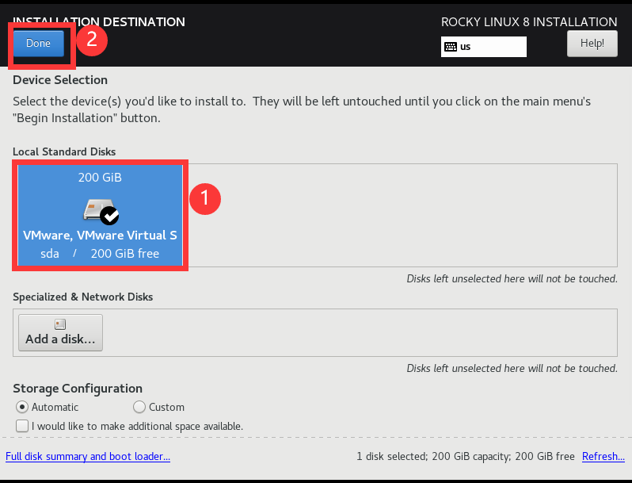This screenshot has width=632, height=483.
Task: Click the '200 GiB' size label atop disk tile
Action: [100, 177]
